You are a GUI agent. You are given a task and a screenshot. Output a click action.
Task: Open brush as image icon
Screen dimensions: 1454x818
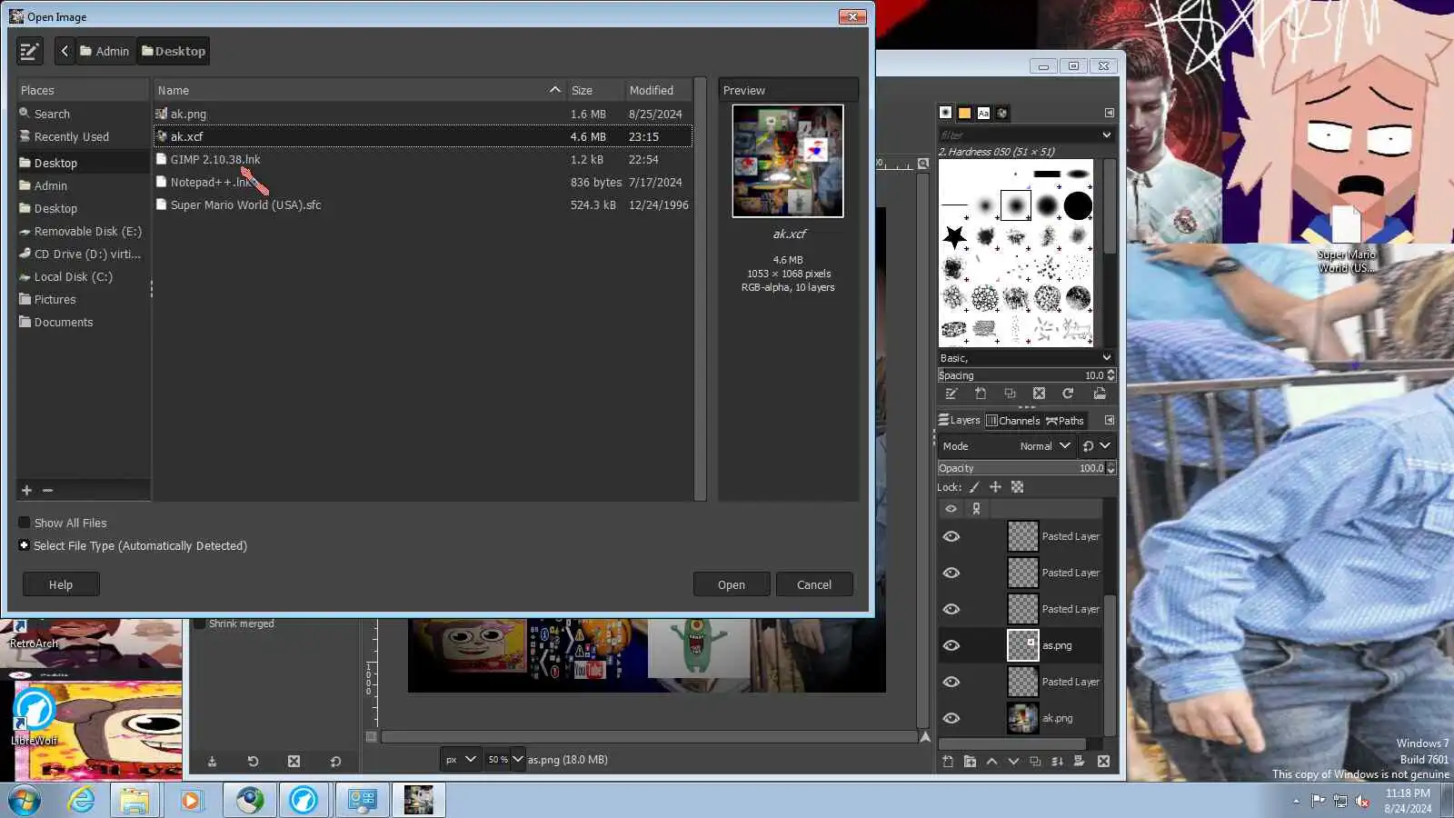click(x=1100, y=394)
